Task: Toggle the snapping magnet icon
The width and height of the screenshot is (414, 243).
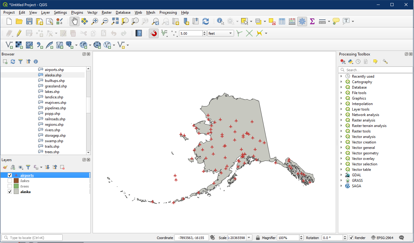Action: 154,33
